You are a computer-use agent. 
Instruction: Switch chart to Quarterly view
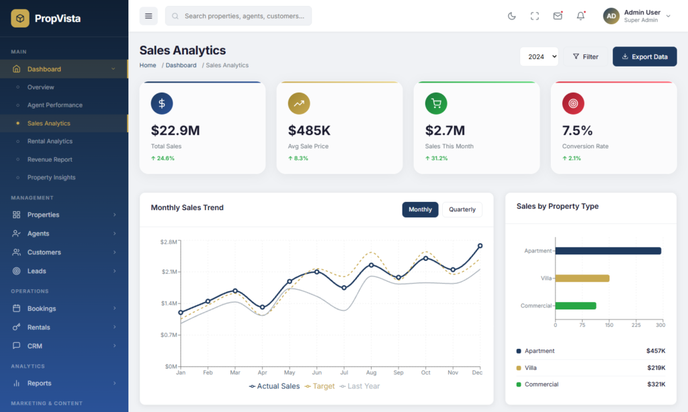[x=462, y=209]
